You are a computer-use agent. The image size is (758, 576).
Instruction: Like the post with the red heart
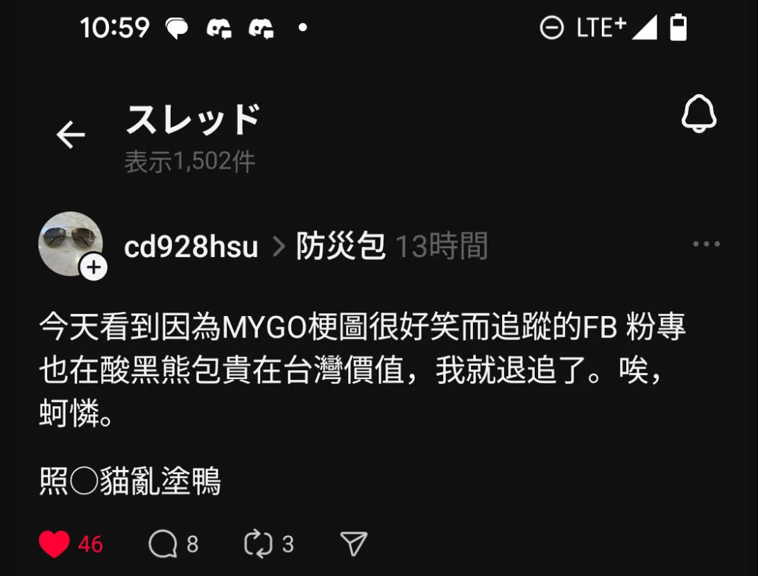tap(54, 543)
